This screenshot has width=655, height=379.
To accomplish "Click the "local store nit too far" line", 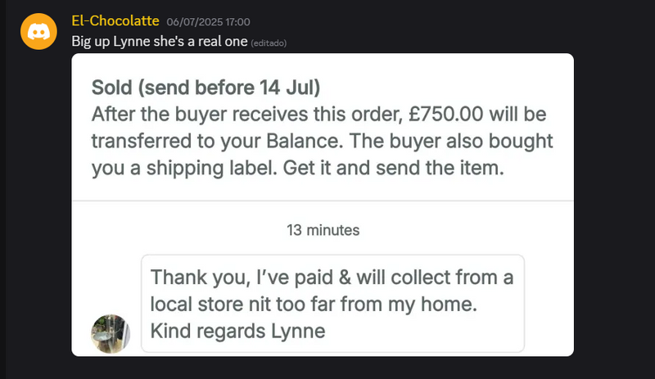I will (242, 305).
